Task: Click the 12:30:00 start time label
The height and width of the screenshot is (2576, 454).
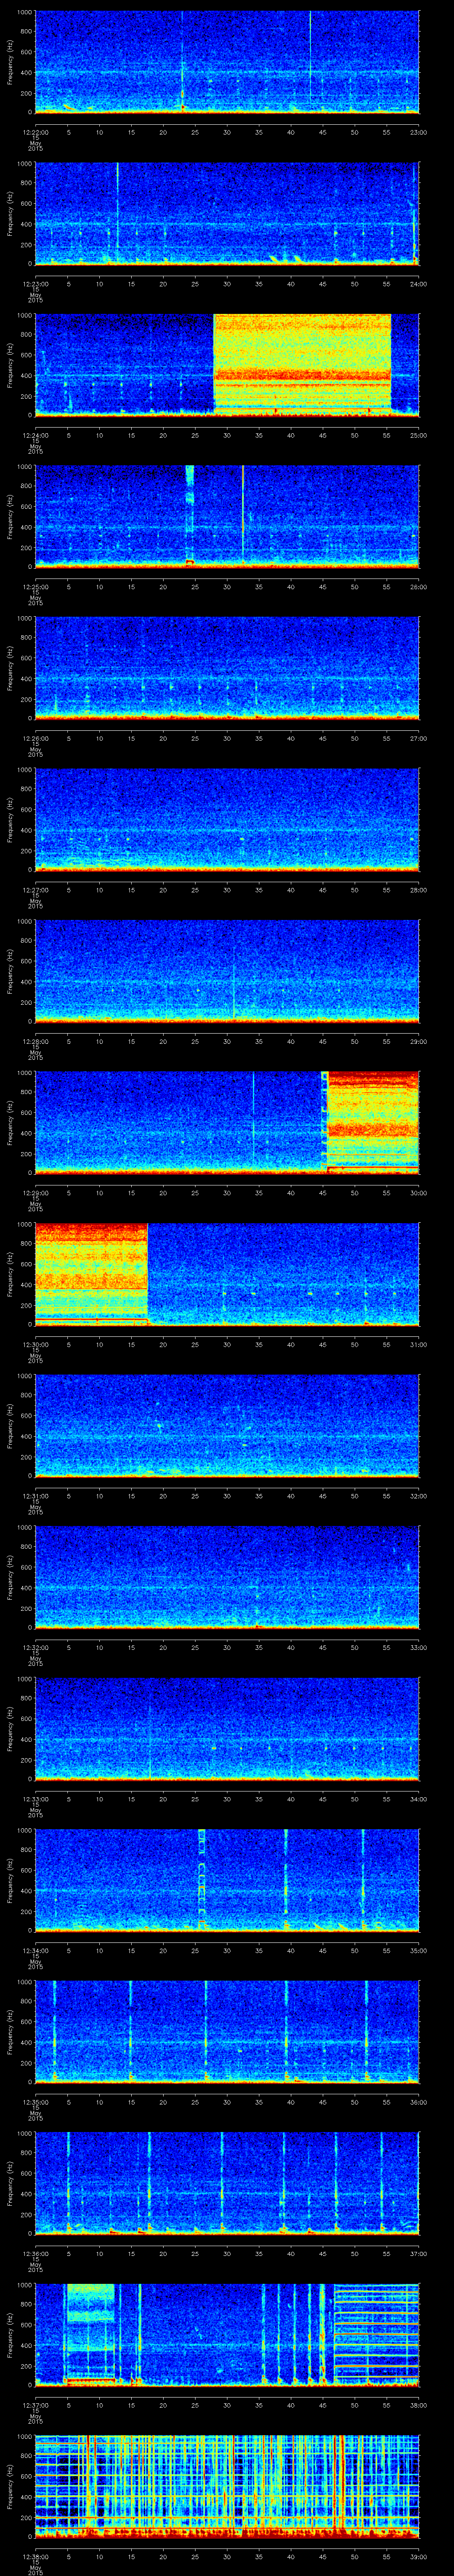Action: [x=36, y=1344]
